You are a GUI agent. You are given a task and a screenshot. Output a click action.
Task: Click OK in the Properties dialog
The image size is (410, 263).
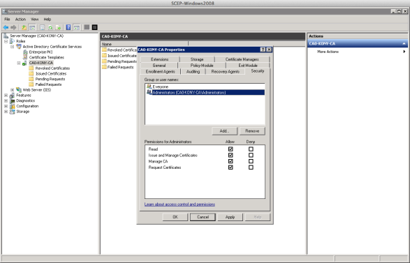tap(175, 217)
